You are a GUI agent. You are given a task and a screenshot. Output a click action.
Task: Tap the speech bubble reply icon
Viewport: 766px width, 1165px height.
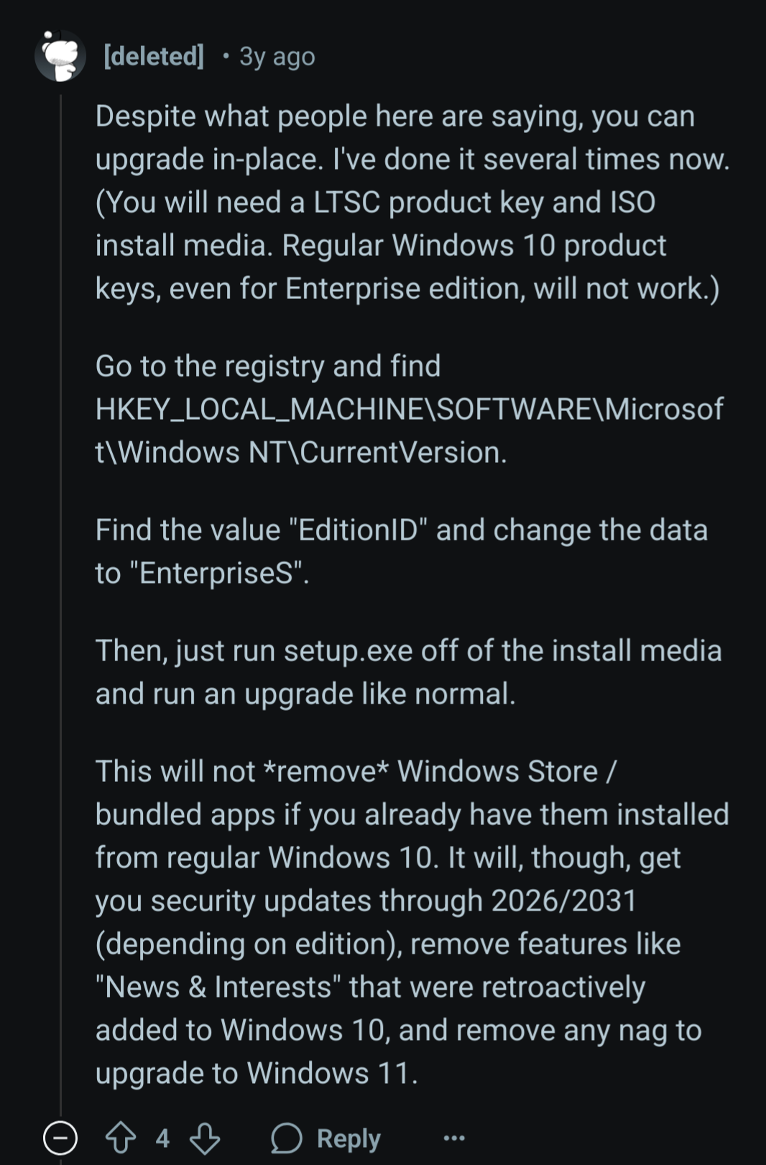286,1138
